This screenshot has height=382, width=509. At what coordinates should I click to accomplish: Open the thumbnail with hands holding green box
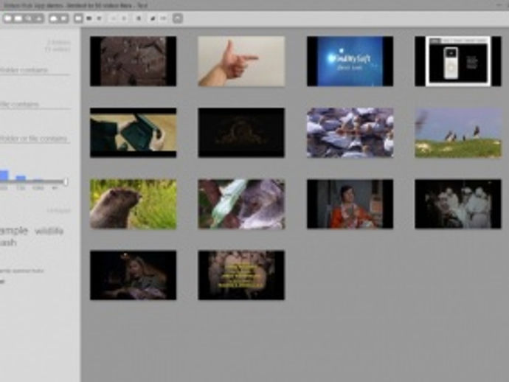[133, 133]
